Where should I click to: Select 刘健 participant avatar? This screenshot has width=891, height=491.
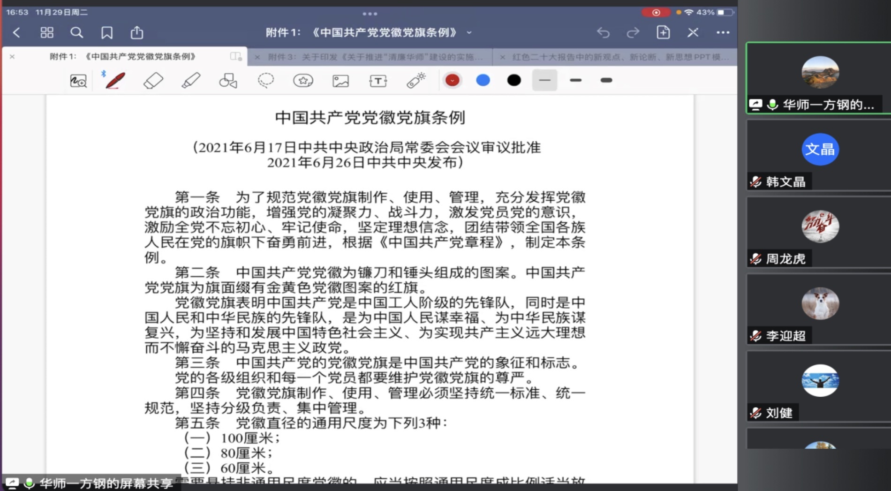coord(820,380)
